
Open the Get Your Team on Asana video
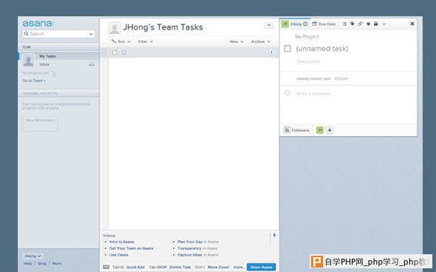click(132, 248)
